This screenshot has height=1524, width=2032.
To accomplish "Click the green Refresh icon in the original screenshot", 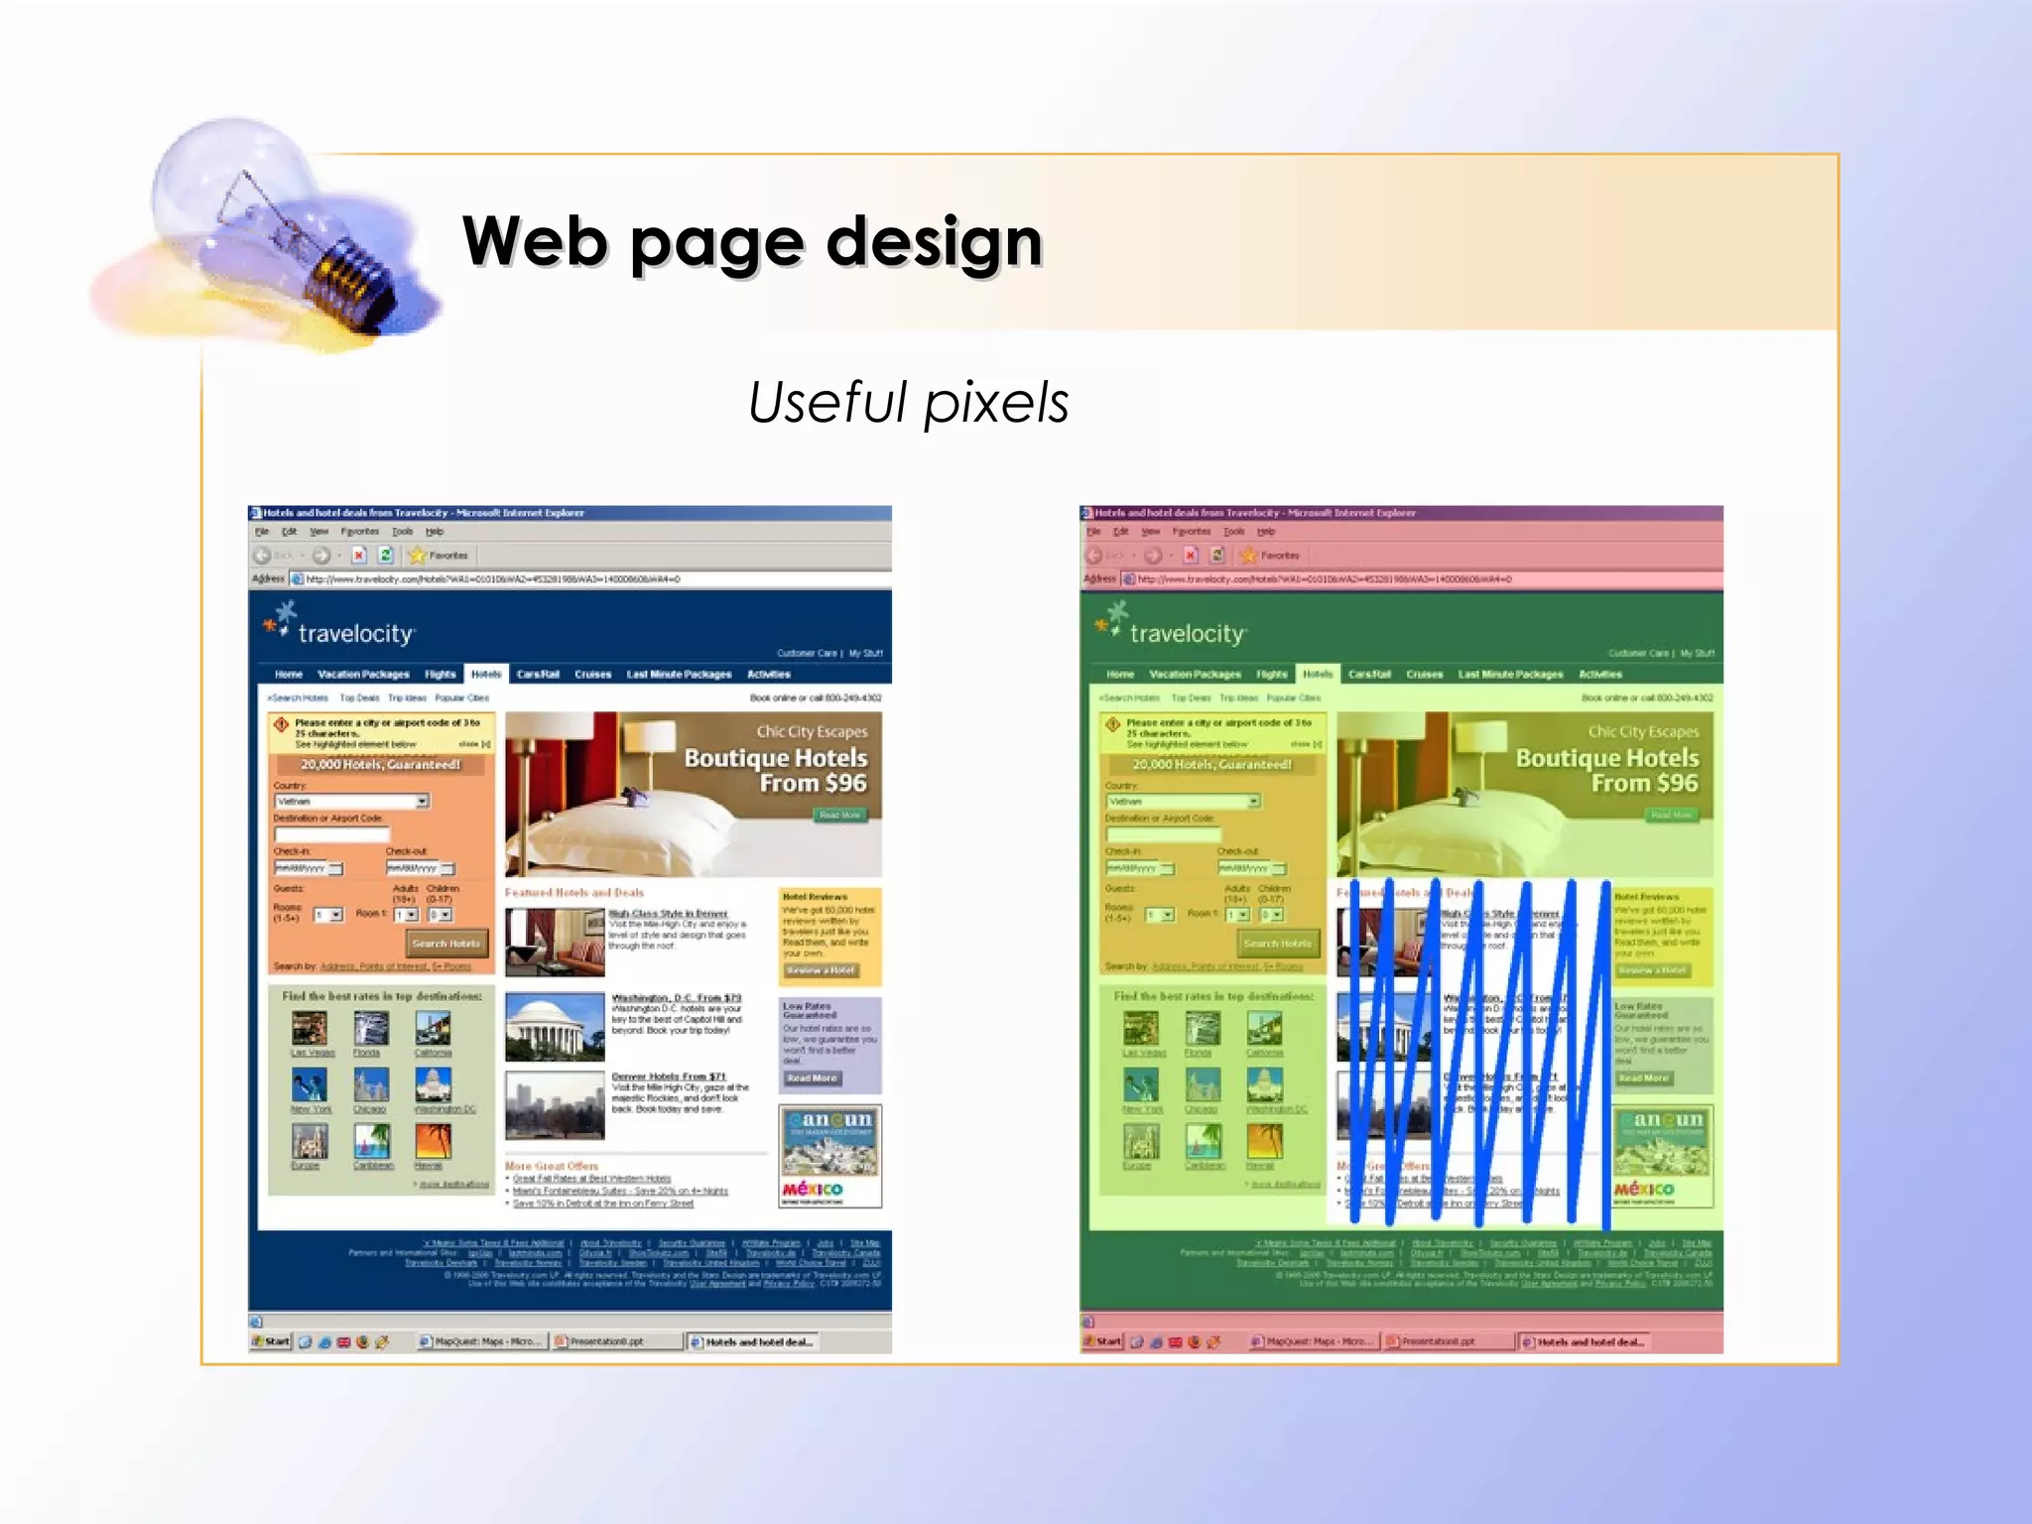I will click(x=386, y=556).
